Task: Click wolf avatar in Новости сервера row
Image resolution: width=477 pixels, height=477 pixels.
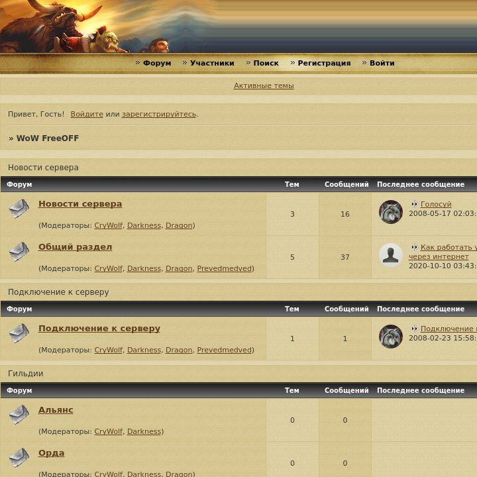Action: pos(391,212)
